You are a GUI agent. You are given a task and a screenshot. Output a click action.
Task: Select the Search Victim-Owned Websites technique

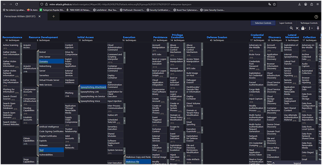click(x=11, y=123)
